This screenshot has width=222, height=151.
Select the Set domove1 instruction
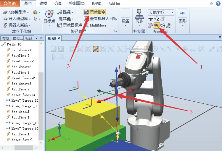21,50
